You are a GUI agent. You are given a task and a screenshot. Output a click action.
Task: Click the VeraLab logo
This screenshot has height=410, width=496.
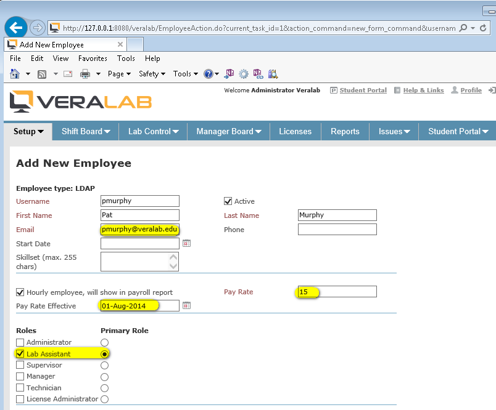tap(81, 102)
